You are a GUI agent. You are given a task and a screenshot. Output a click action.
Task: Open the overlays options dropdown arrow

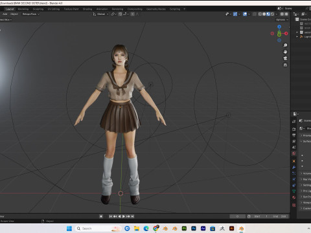click(249, 14)
